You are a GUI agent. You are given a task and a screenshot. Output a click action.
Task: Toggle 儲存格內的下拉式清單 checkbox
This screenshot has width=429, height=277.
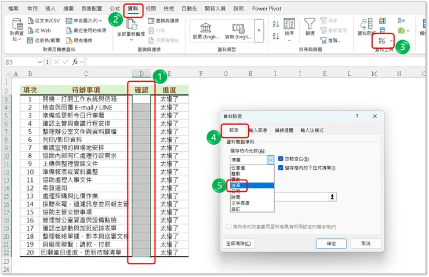[281, 167]
